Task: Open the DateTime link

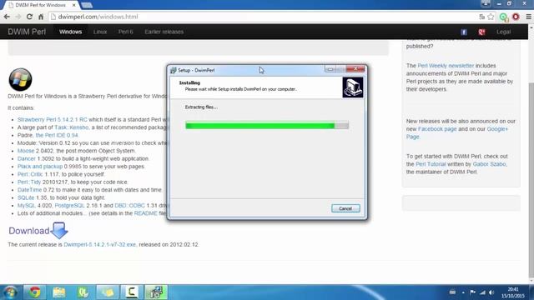Action: [x=29, y=190]
